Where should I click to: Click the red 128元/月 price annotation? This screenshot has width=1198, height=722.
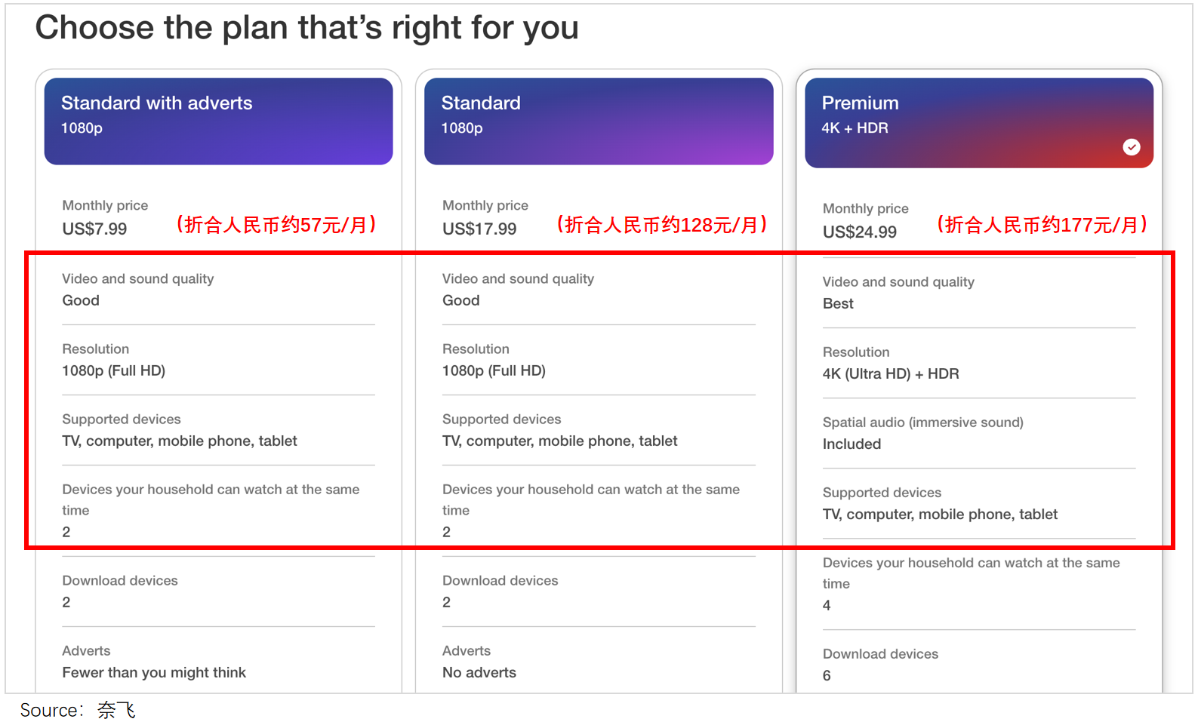(661, 225)
